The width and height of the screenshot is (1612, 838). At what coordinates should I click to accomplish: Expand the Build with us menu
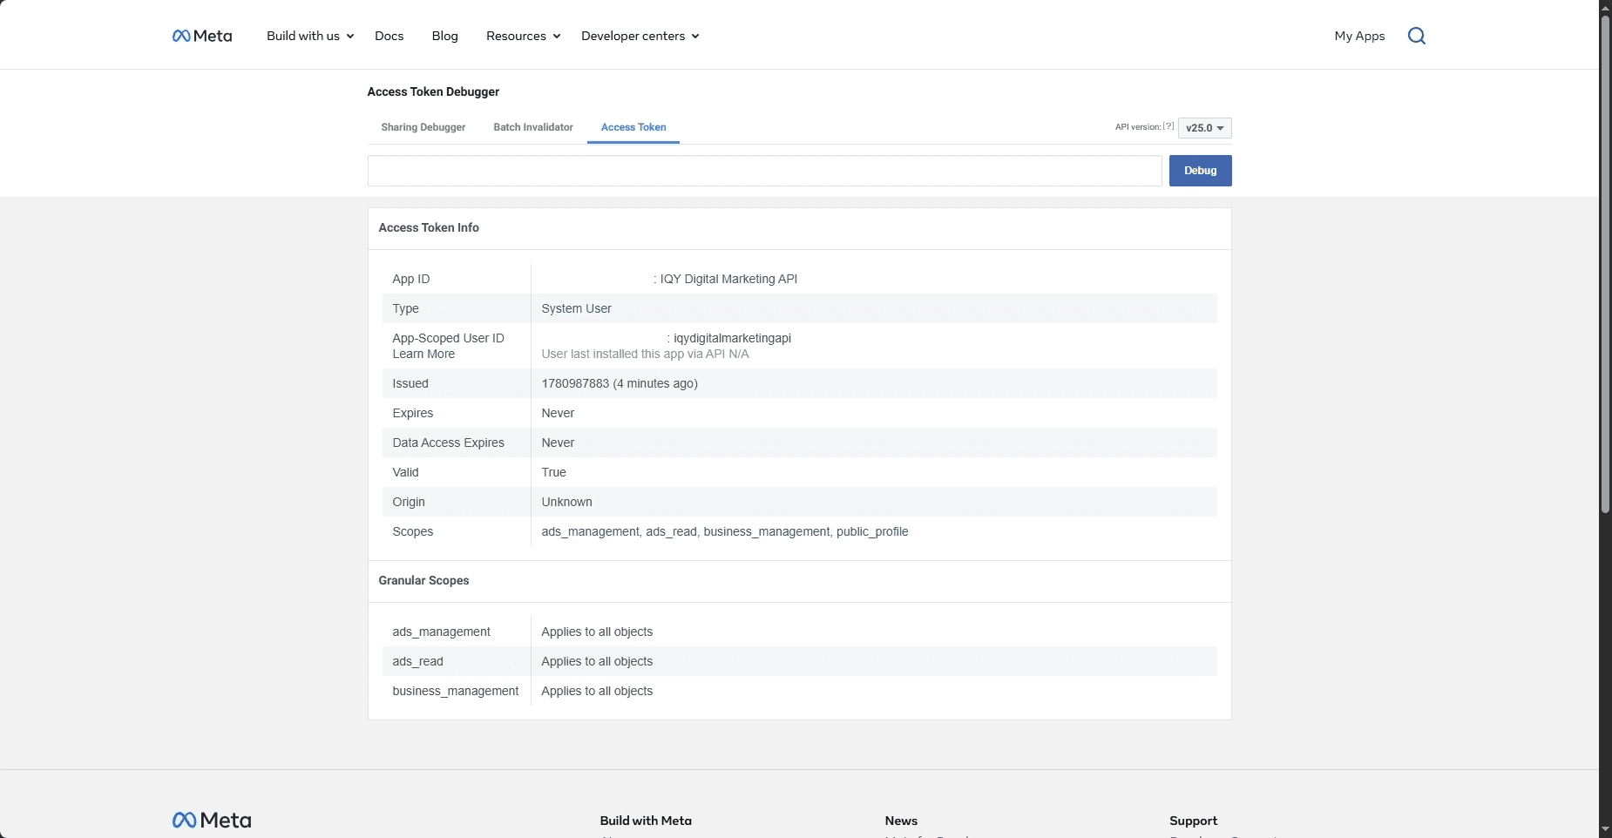pos(310,36)
